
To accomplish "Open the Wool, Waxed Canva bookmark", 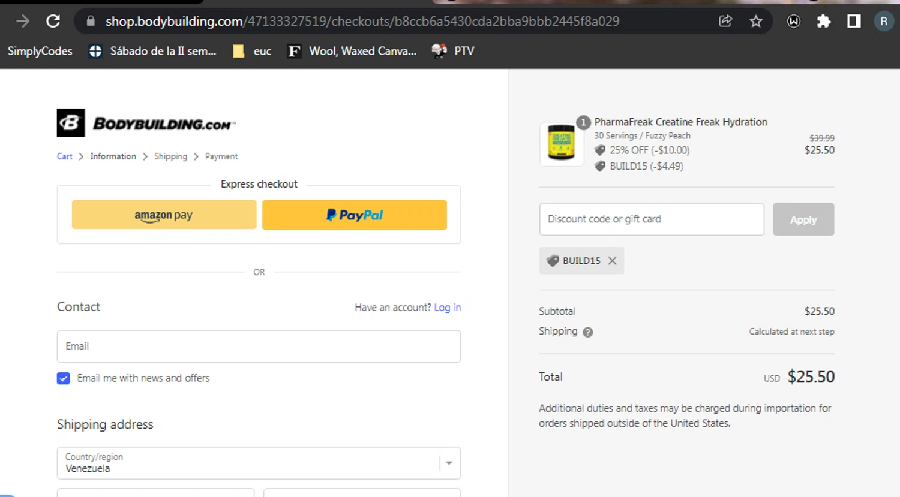I will 352,51.
